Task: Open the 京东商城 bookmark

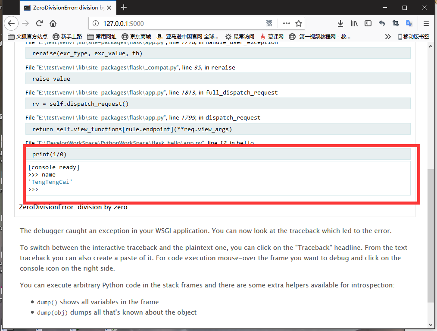Action: coord(136,37)
